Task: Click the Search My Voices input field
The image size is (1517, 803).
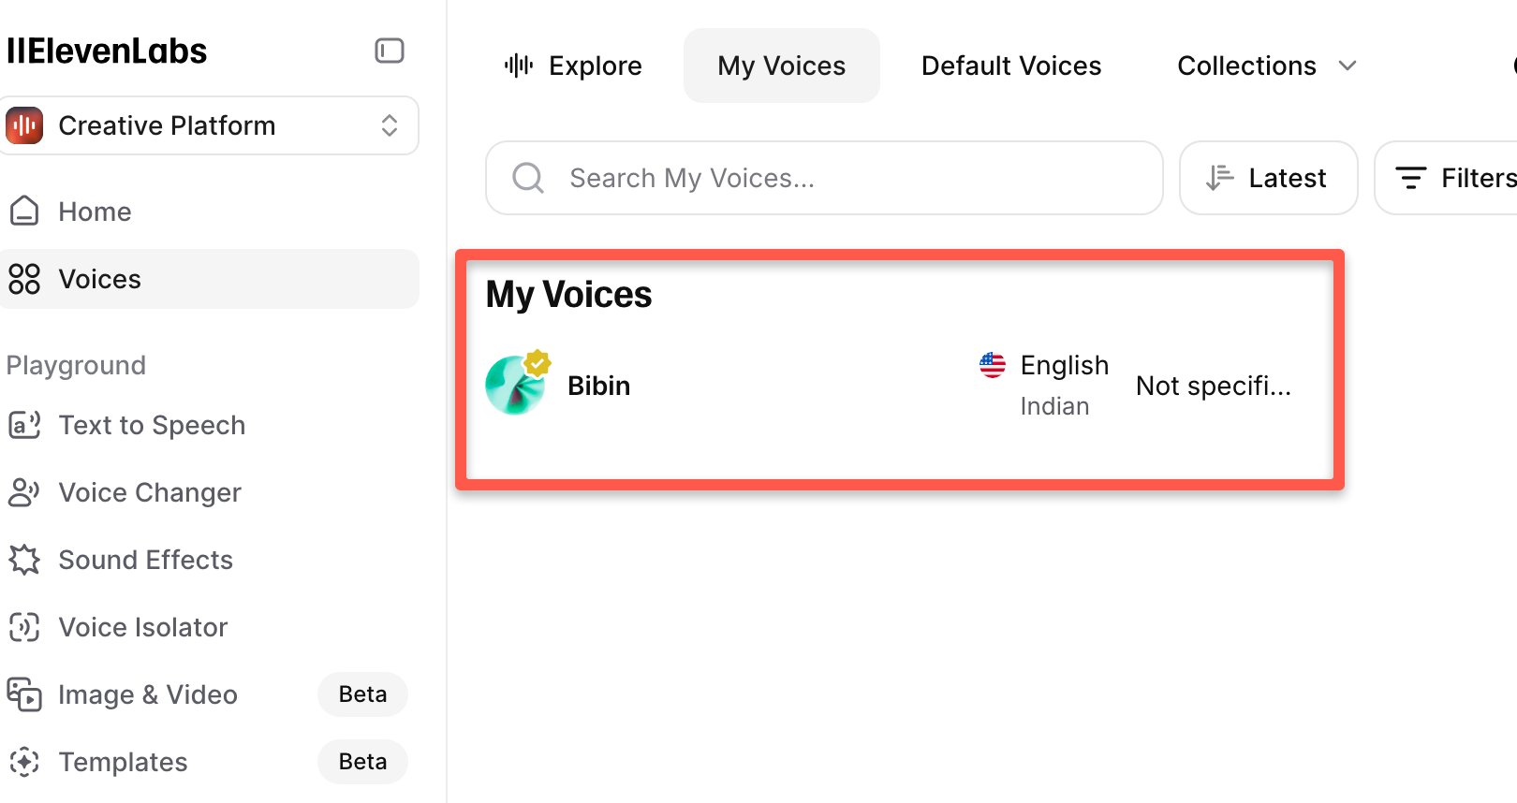Action: point(823,178)
